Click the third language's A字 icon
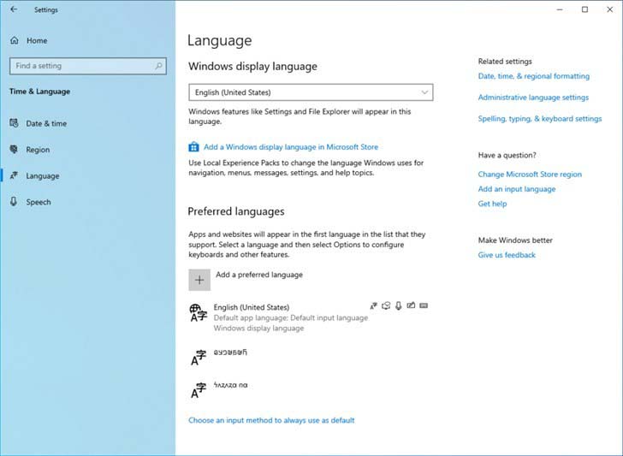Screen dimensions: 623x456 (199, 390)
